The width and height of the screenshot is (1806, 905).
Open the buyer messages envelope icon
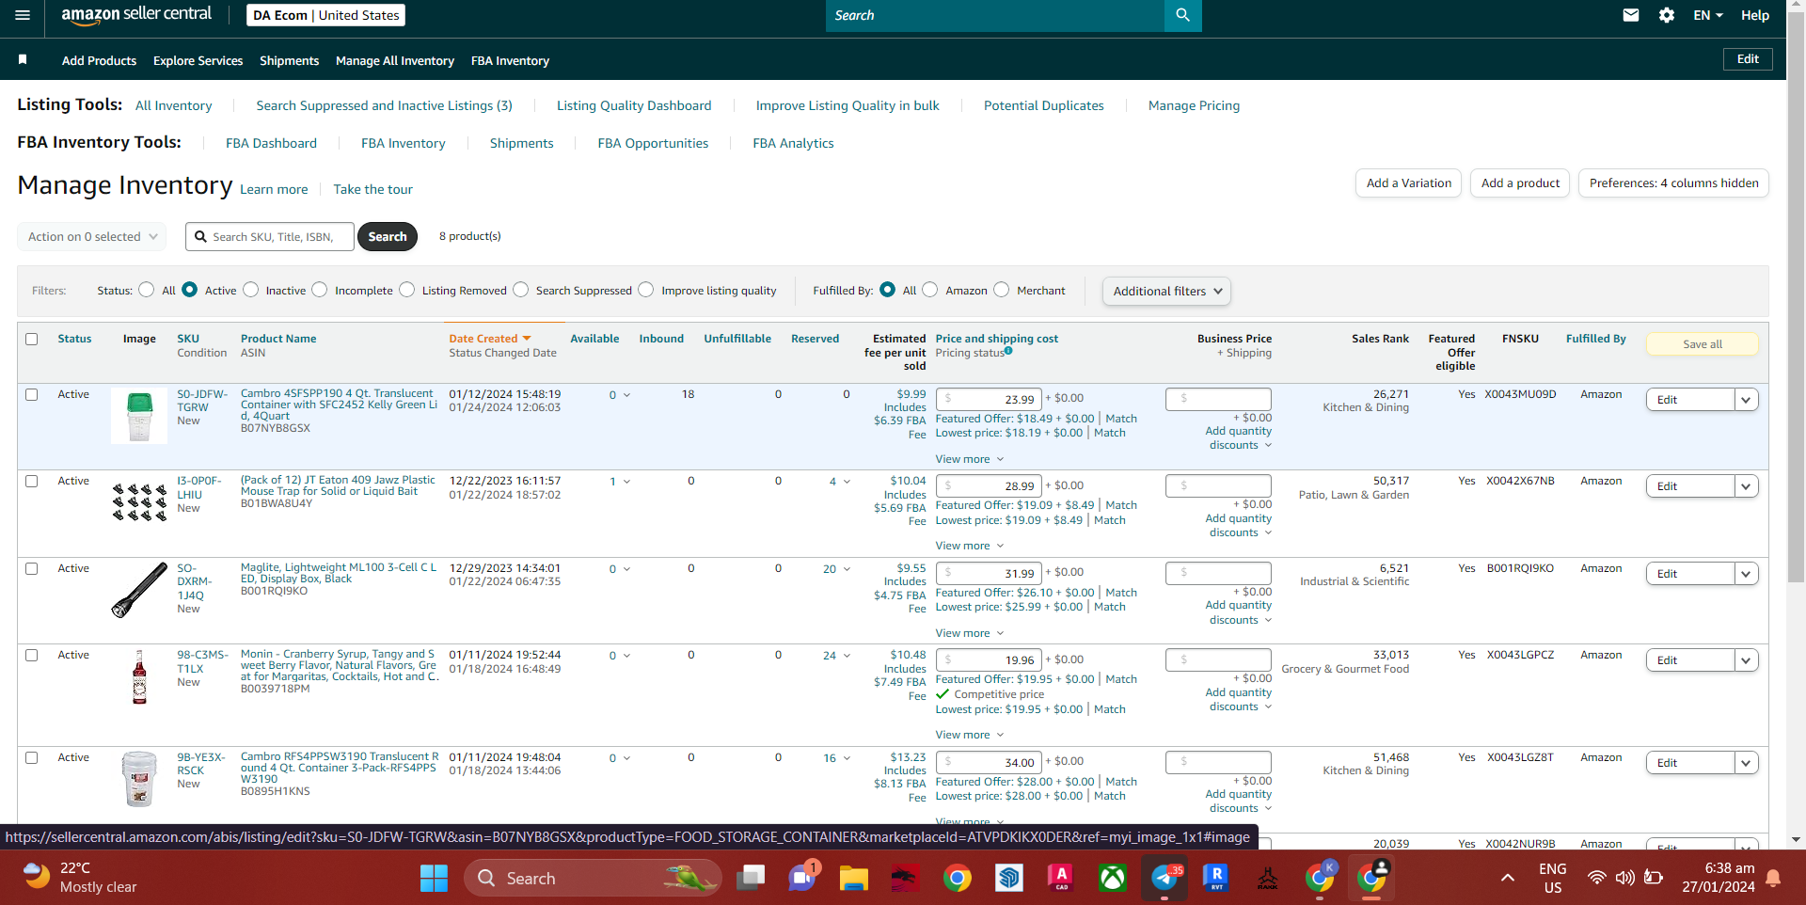click(x=1631, y=15)
